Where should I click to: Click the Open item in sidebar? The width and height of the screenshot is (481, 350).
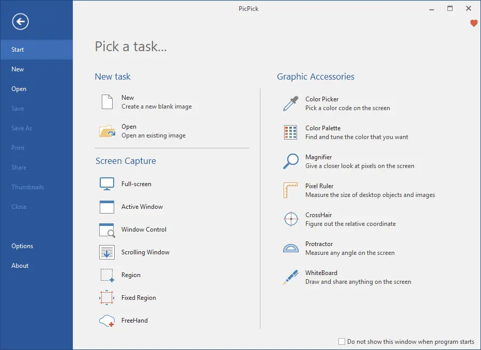(19, 89)
